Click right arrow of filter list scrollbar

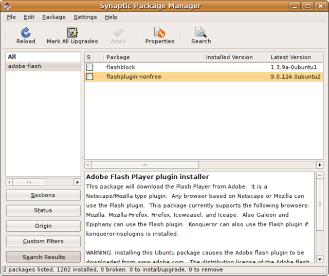[77, 182]
